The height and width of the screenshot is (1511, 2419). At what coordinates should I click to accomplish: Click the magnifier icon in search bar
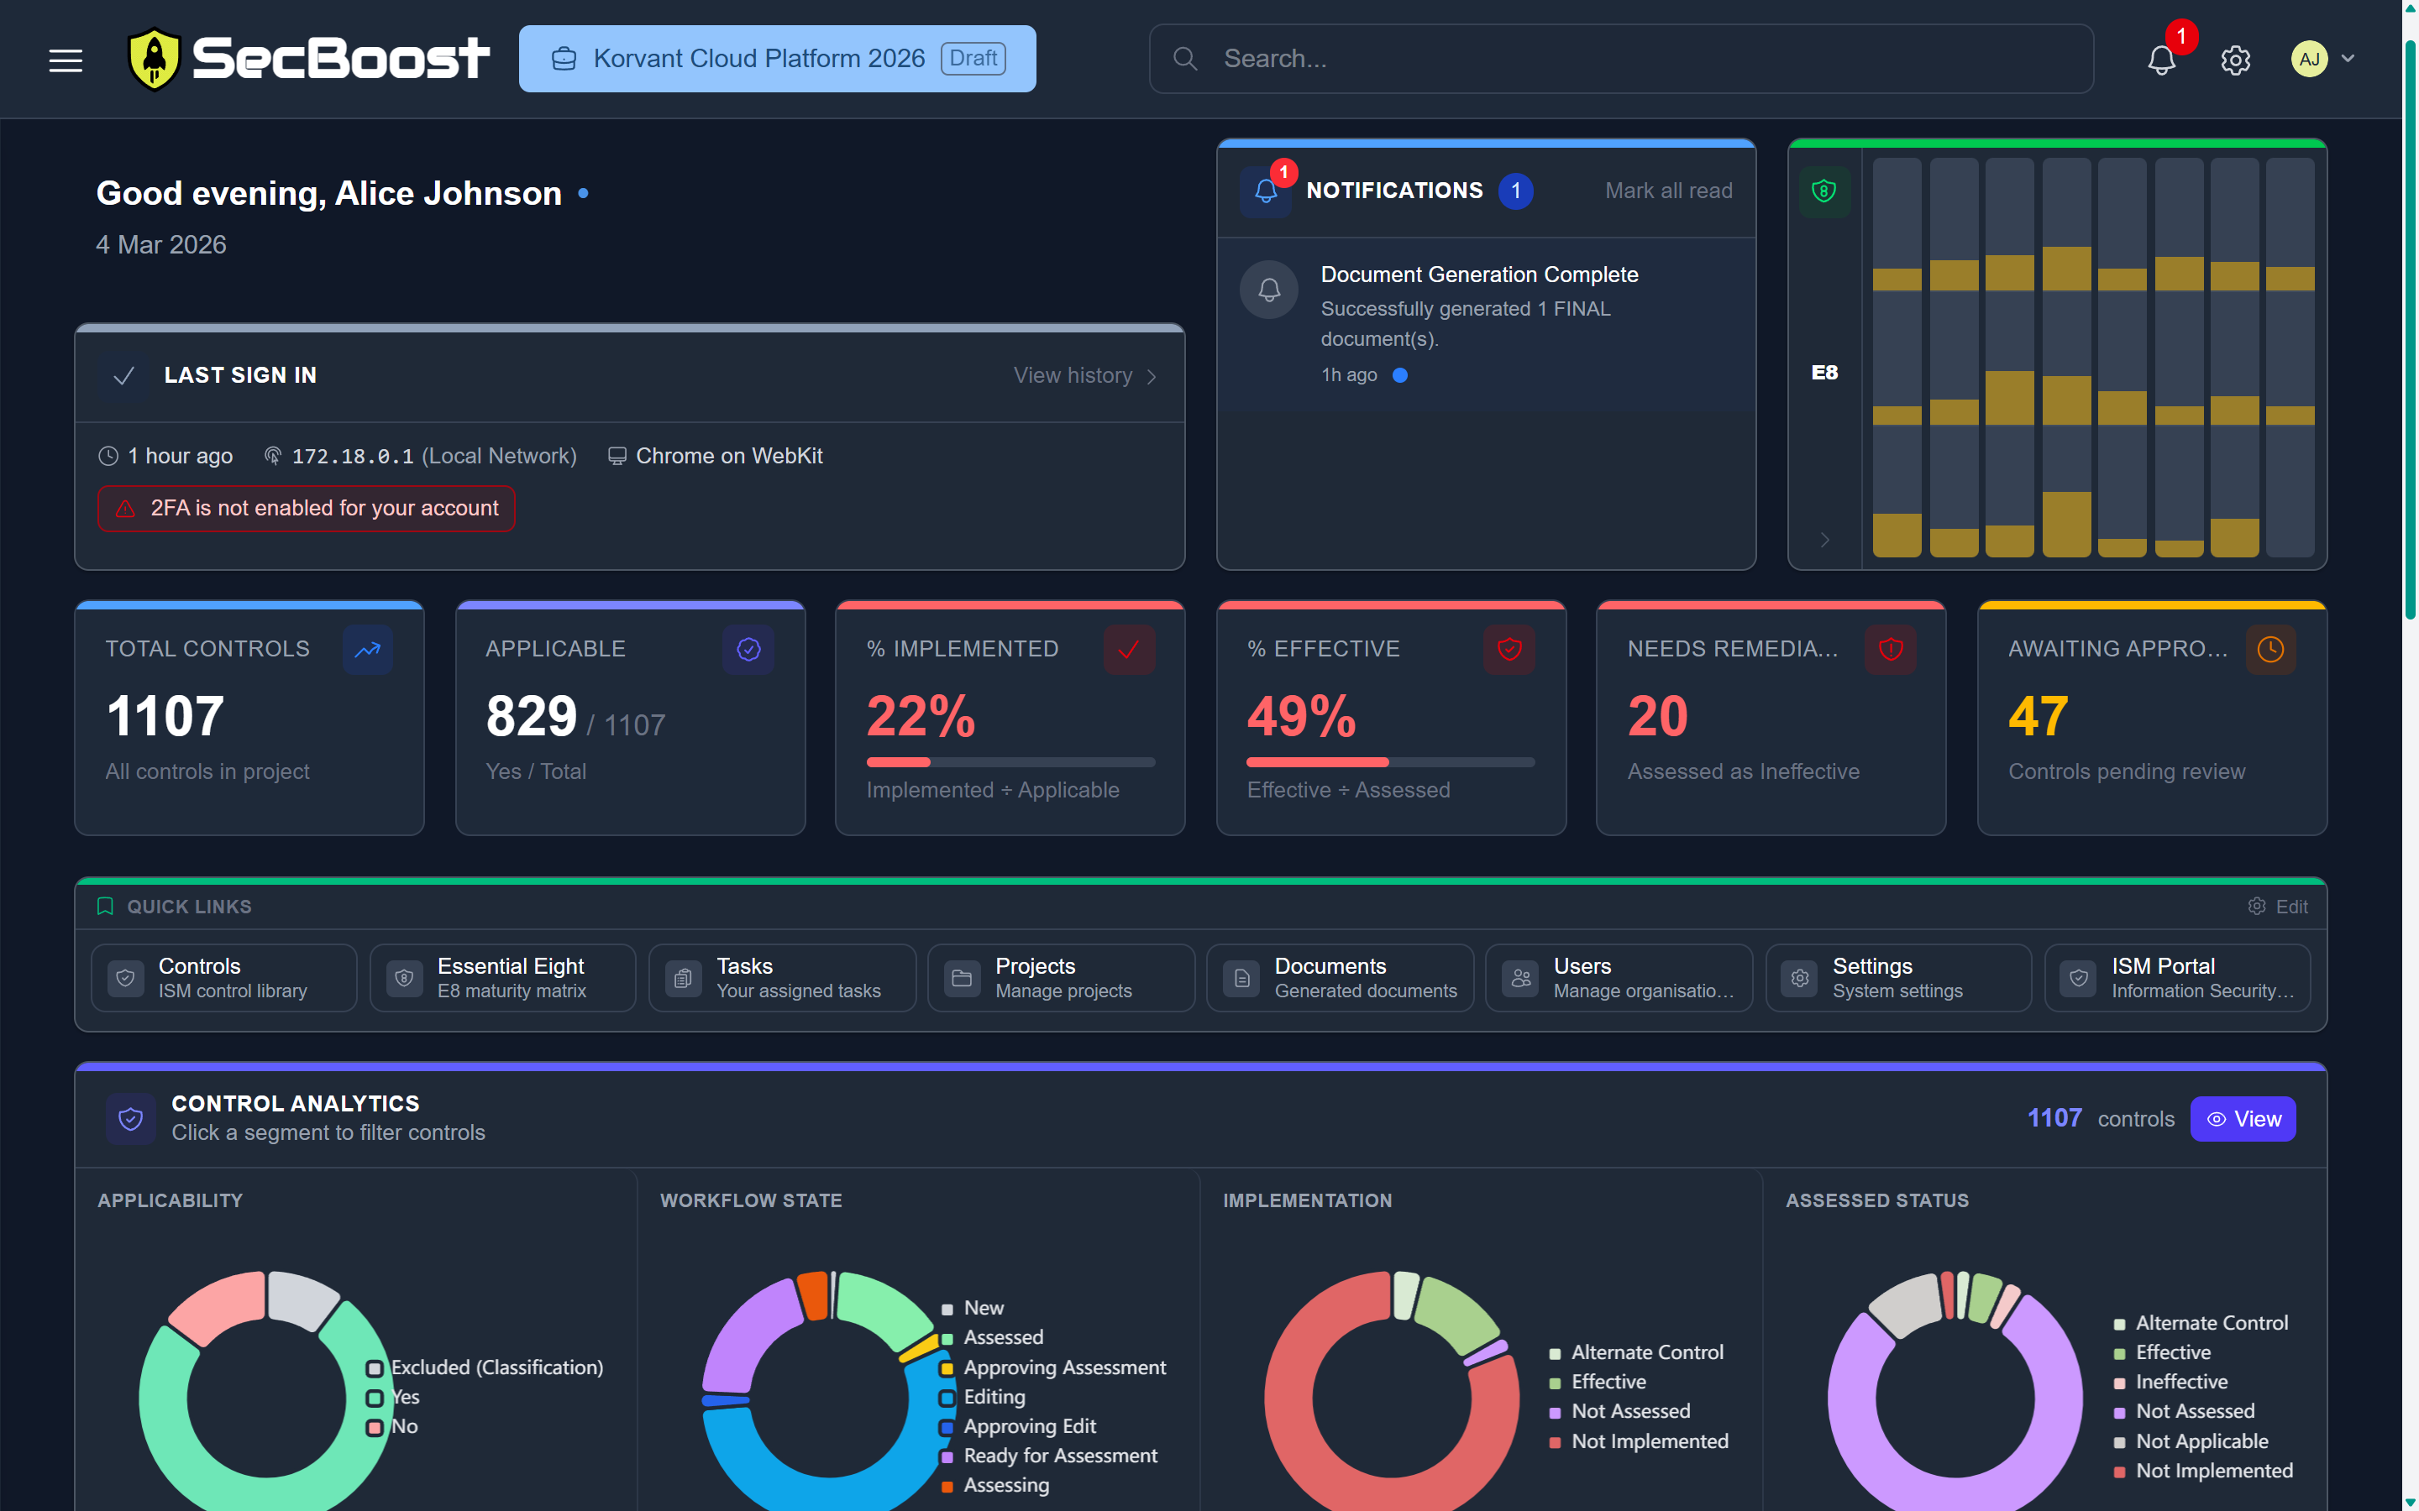pyautogui.click(x=1185, y=59)
